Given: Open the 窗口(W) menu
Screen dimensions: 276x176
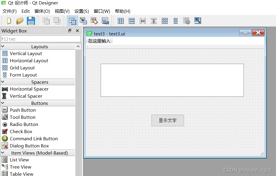Looking at the screenshot, I should 102,11.
